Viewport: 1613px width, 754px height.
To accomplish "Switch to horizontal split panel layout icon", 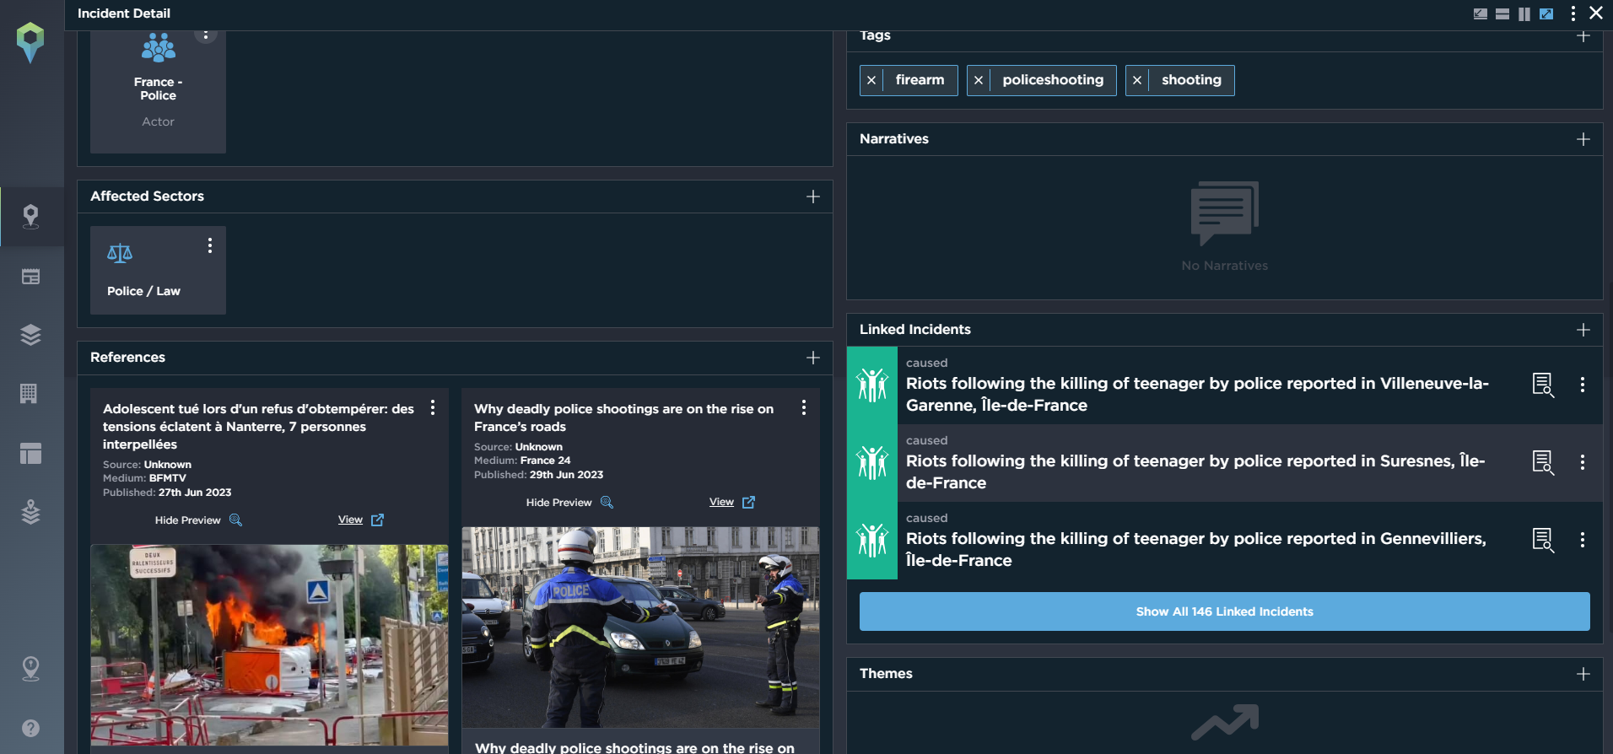I will click(1502, 13).
